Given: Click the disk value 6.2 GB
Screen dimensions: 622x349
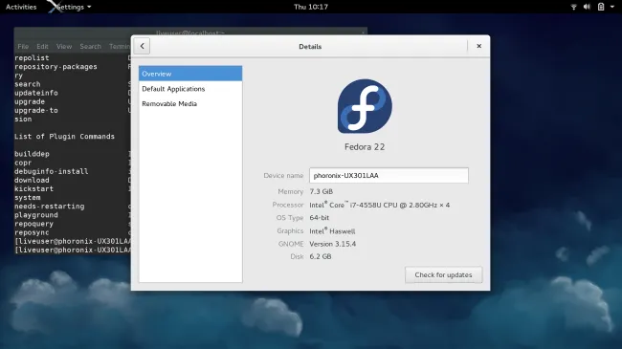Looking at the screenshot, I should click(x=321, y=256).
